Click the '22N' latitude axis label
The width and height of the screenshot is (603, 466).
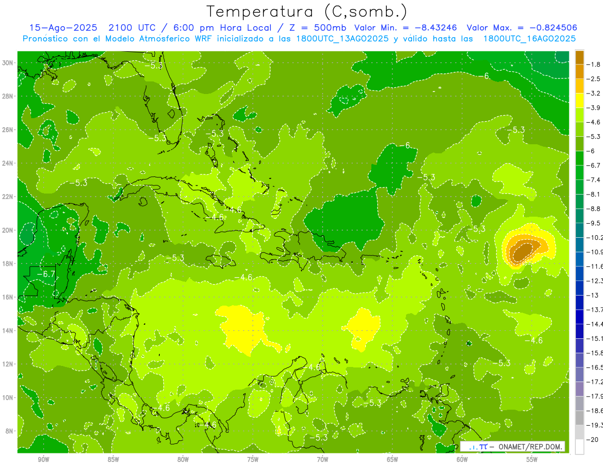(x=9, y=197)
